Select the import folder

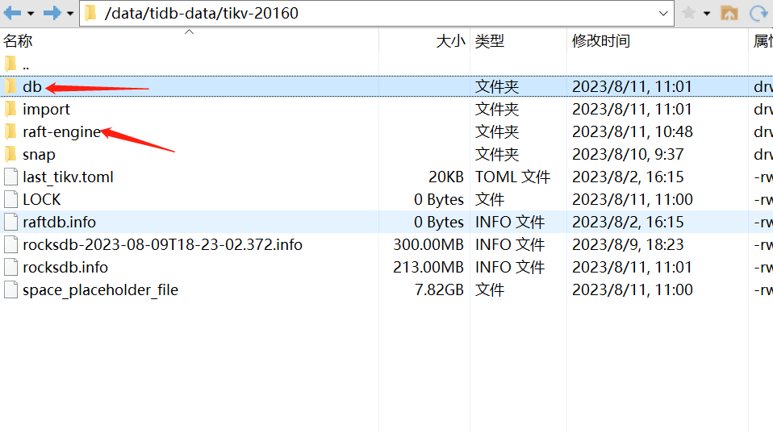point(46,109)
